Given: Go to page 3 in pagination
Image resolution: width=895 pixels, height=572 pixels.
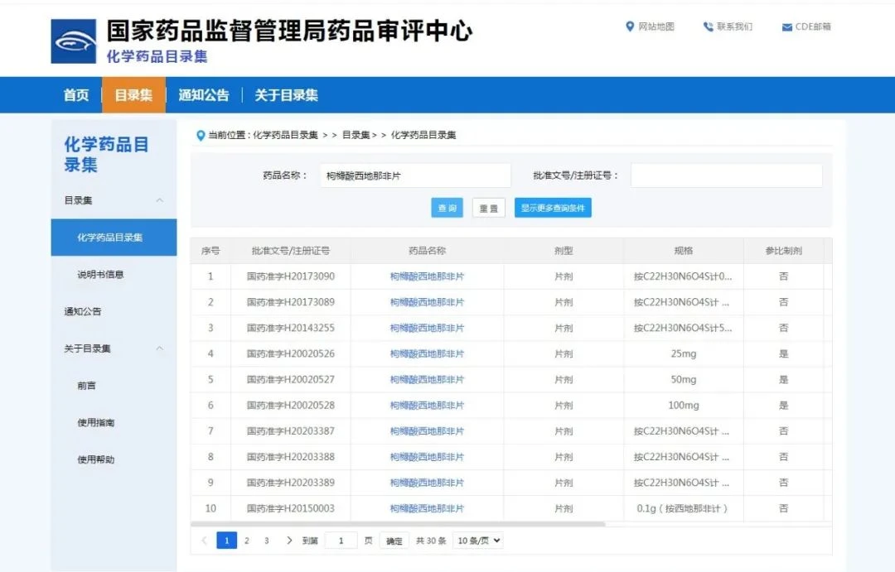Looking at the screenshot, I should pos(267,541).
